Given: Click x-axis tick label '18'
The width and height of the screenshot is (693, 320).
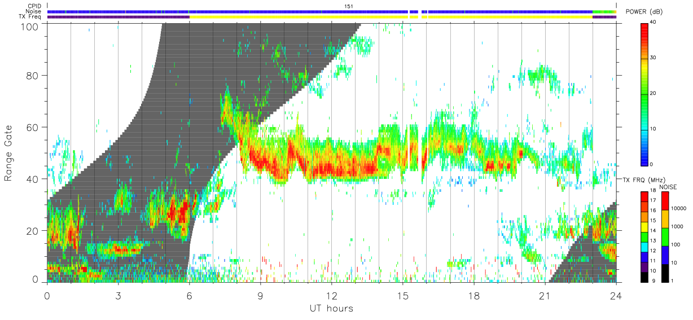Looking at the screenshot, I should click(x=473, y=295).
